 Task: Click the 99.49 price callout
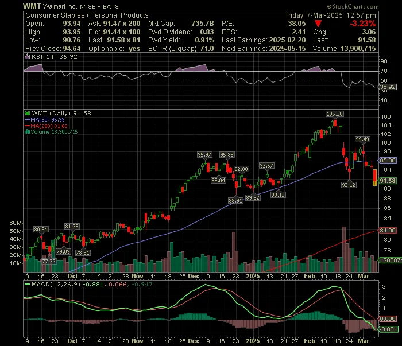pos(362,139)
